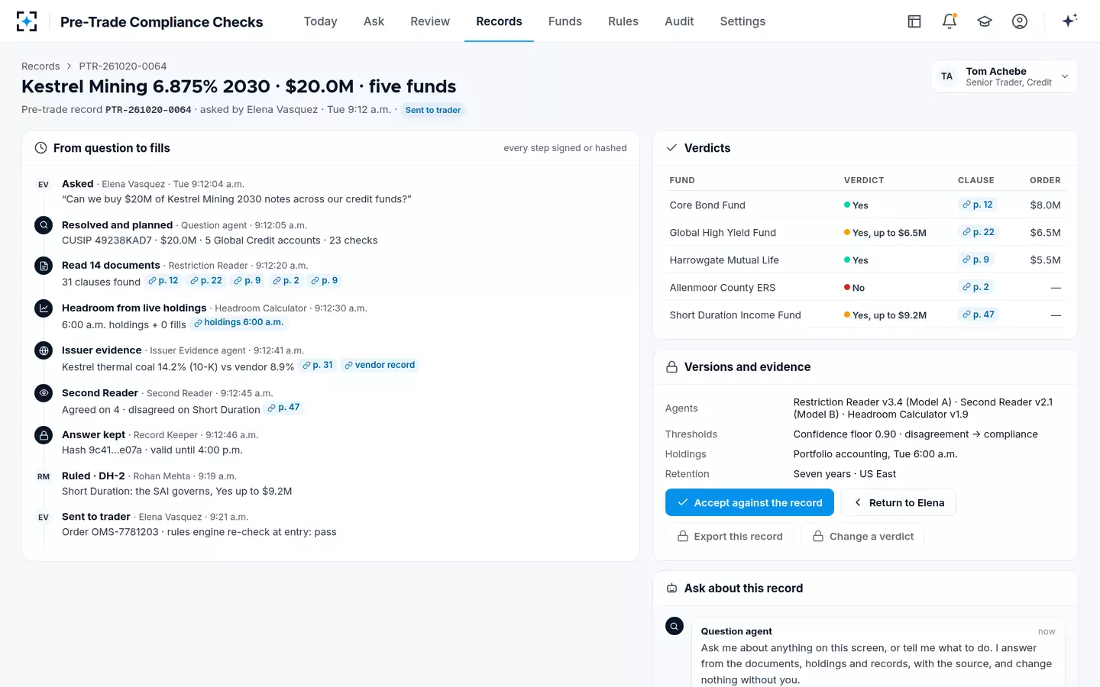Screen dimensions: 1100x687
Task: Click the eye icon beside Second Reader
Action: (x=44, y=393)
